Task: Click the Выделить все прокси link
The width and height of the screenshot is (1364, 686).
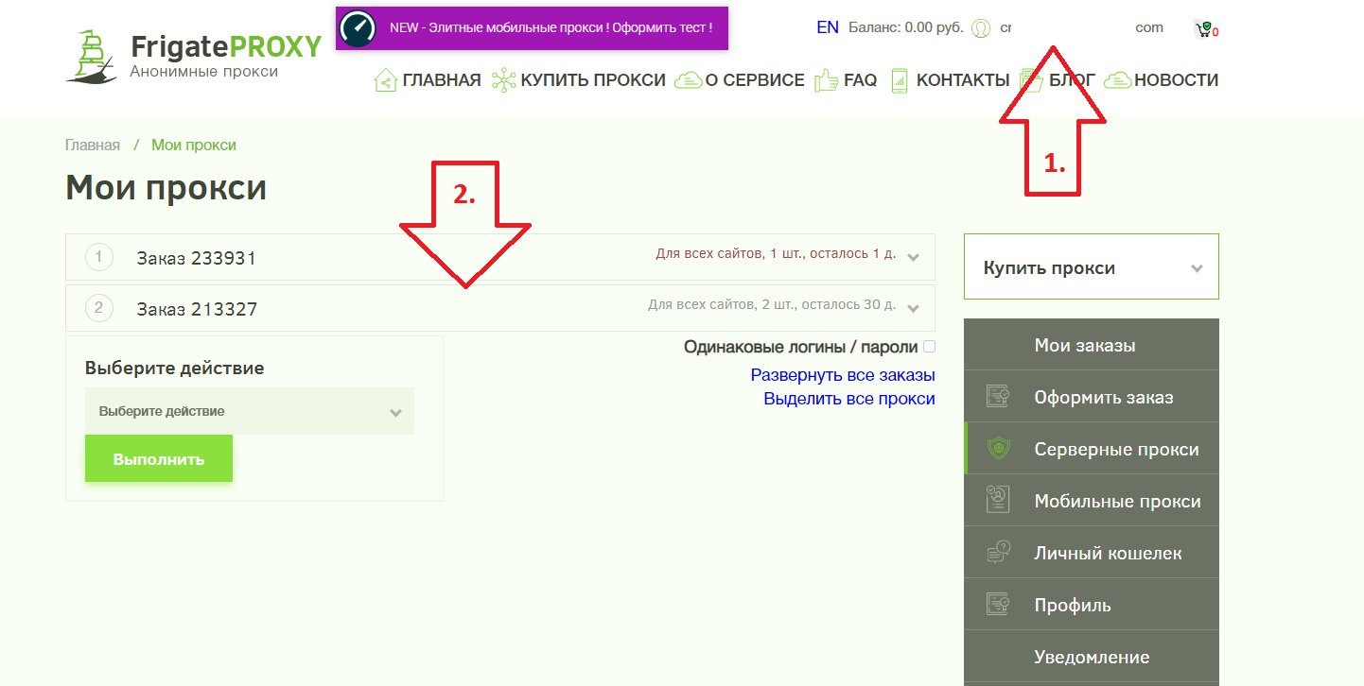Action: click(849, 399)
